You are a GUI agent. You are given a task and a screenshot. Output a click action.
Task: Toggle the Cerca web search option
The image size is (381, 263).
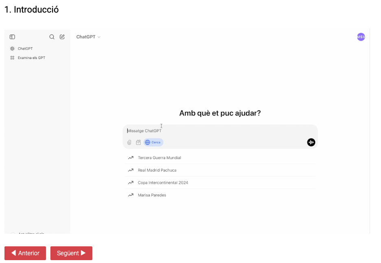point(153,142)
